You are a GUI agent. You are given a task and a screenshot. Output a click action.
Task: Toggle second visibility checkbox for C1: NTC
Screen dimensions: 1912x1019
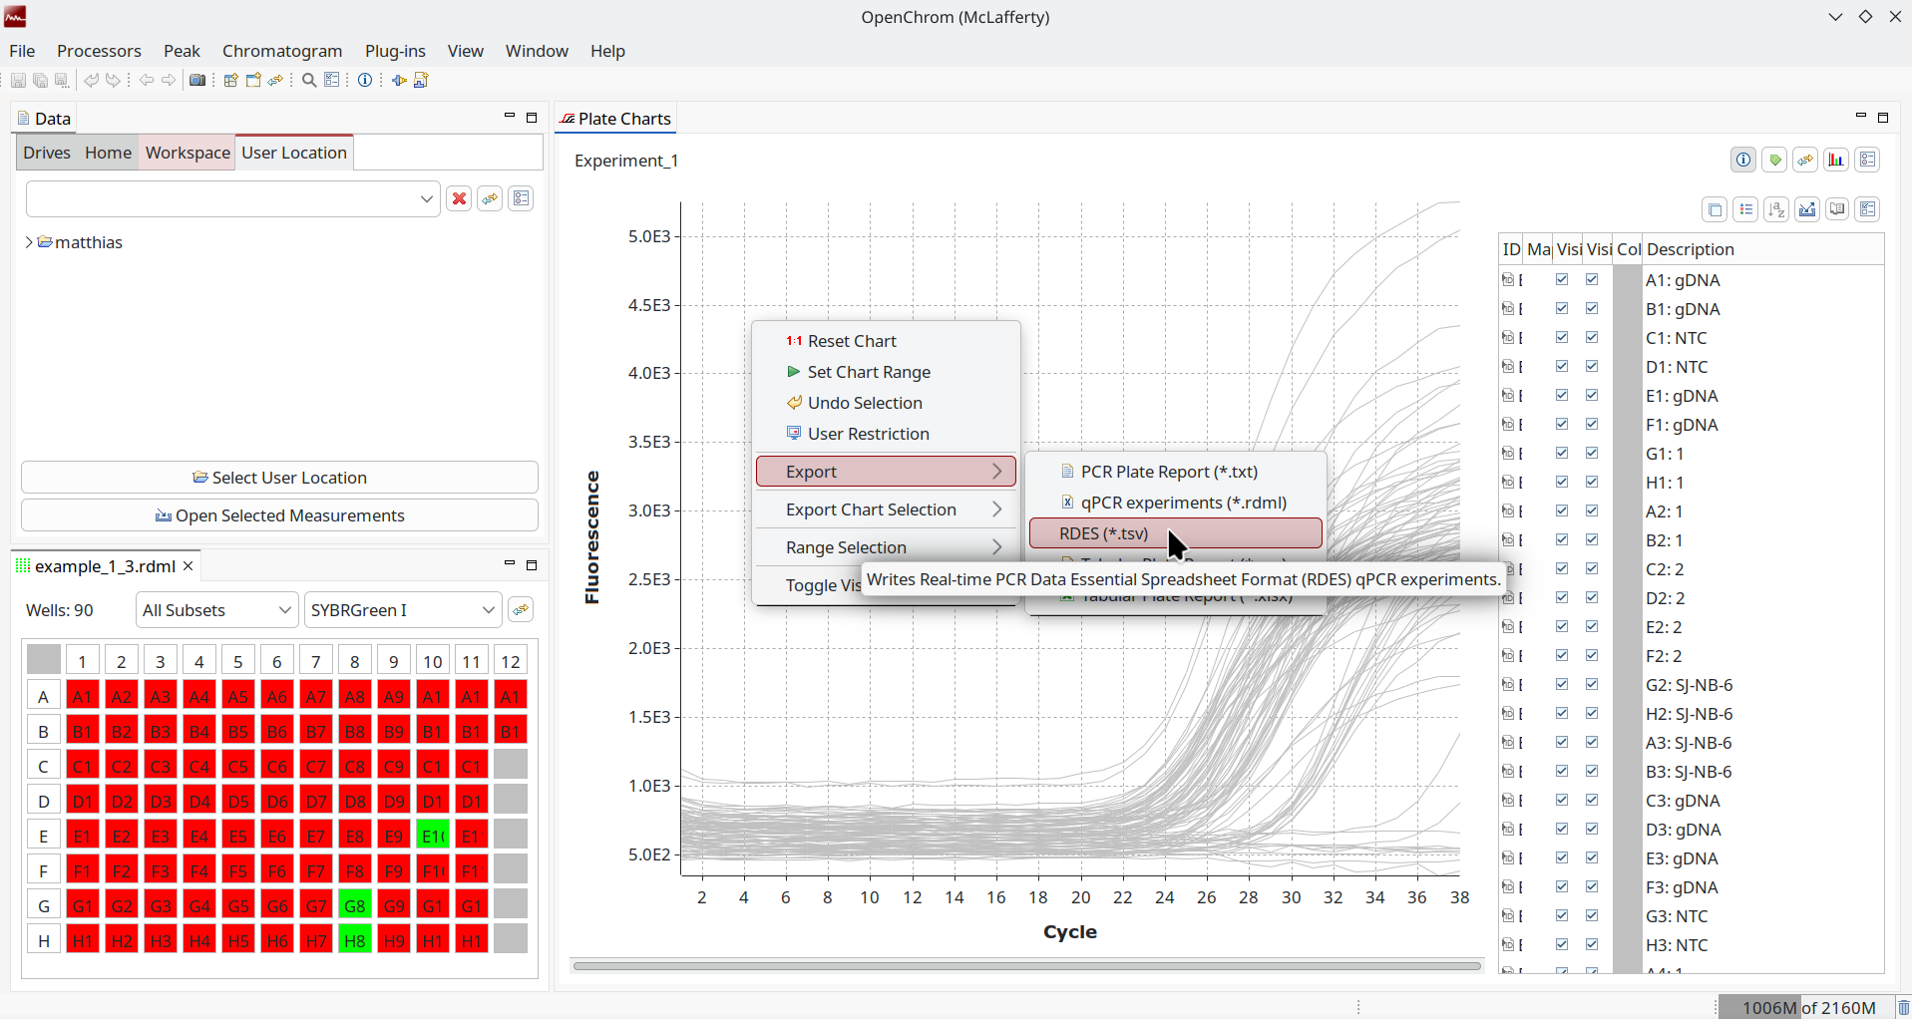pos(1592,338)
